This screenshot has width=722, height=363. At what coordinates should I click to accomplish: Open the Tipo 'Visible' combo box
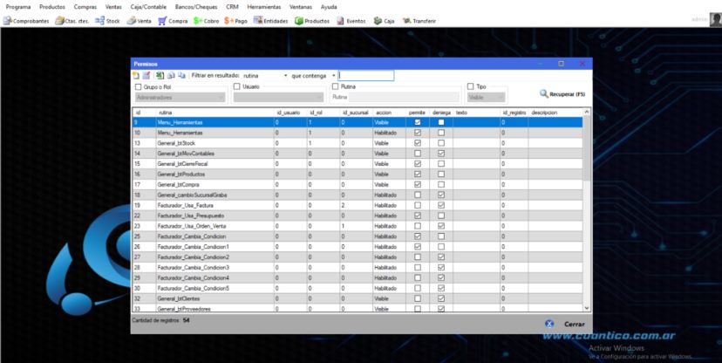487,98
